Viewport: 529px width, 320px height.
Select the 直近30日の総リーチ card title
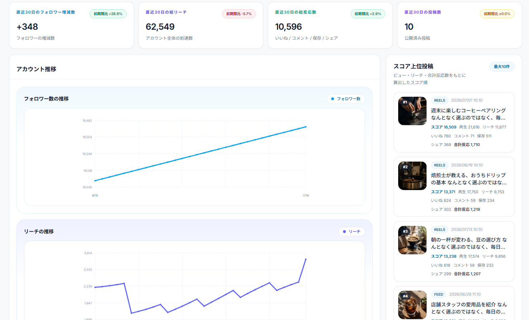(166, 12)
